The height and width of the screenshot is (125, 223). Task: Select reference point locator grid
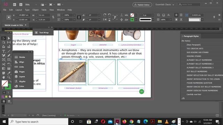click(x=9, y=17)
